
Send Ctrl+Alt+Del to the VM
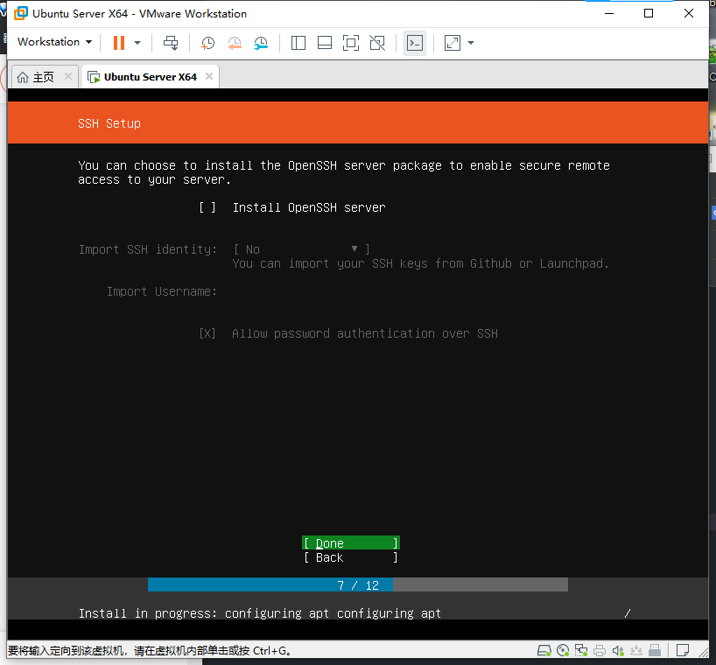click(172, 43)
